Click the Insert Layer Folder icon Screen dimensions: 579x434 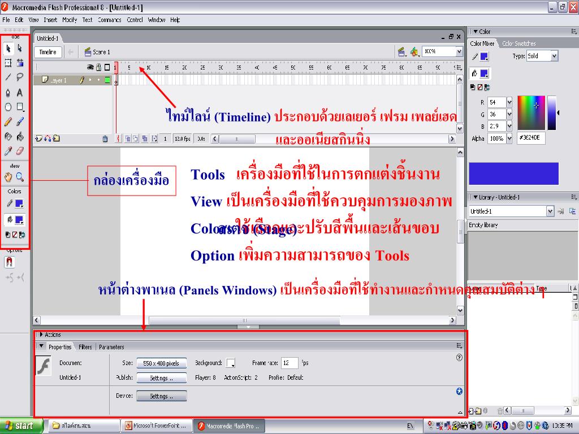click(56, 139)
